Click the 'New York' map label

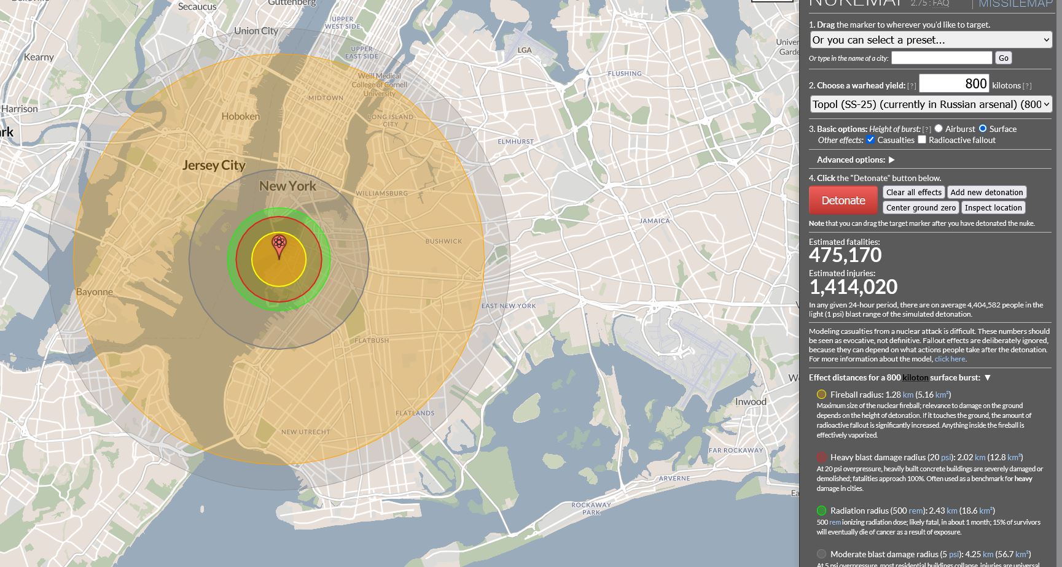coord(287,186)
